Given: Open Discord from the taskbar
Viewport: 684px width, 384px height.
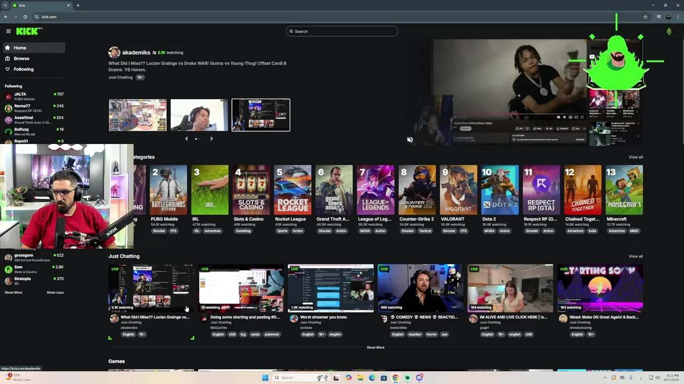Looking at the screenshot, I should [x=419, y=378].
